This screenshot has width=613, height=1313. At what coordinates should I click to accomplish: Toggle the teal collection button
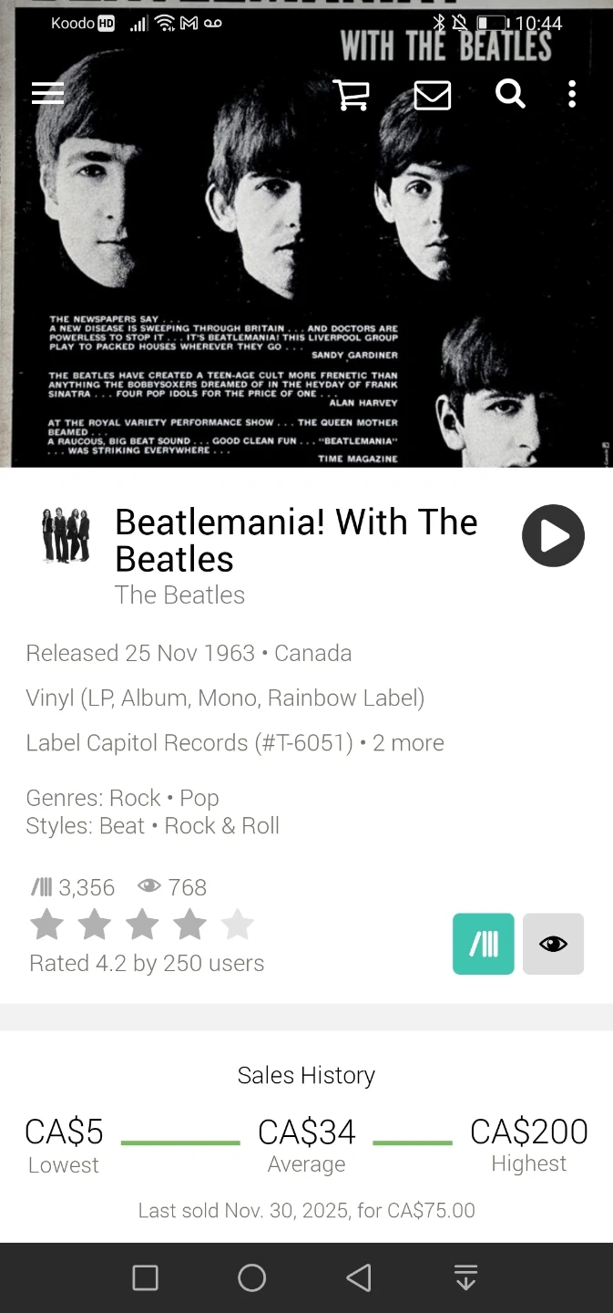(x=484, y=944)
